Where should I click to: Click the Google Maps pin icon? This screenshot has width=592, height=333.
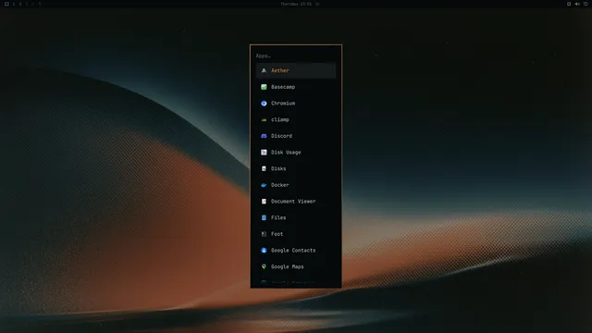[x=264, y=266]
